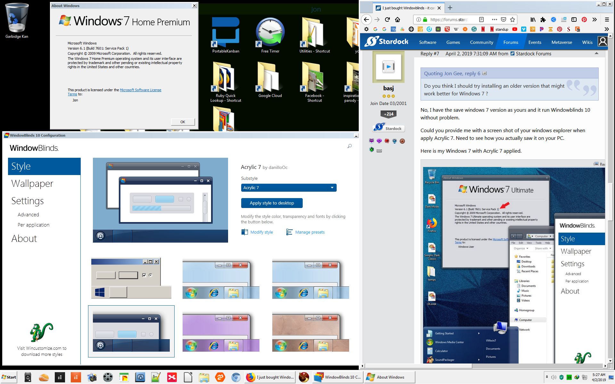The height and width of the screenshot is (384, 615).
Task: Show Firefox sidebars icon
Action: click(x=574, y=20)
